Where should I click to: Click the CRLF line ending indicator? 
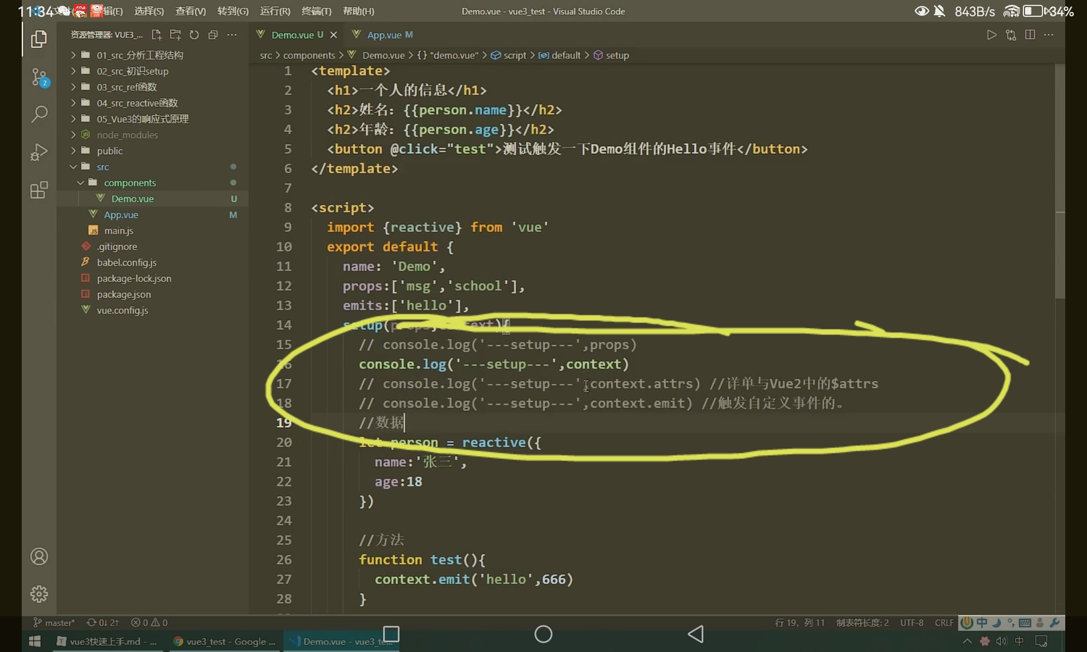click(x=944, y=623)
